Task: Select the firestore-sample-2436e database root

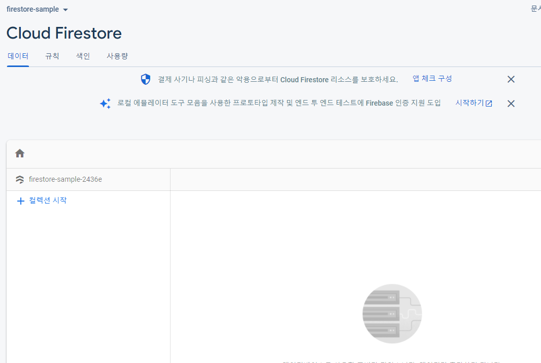Action: point(65,179)
